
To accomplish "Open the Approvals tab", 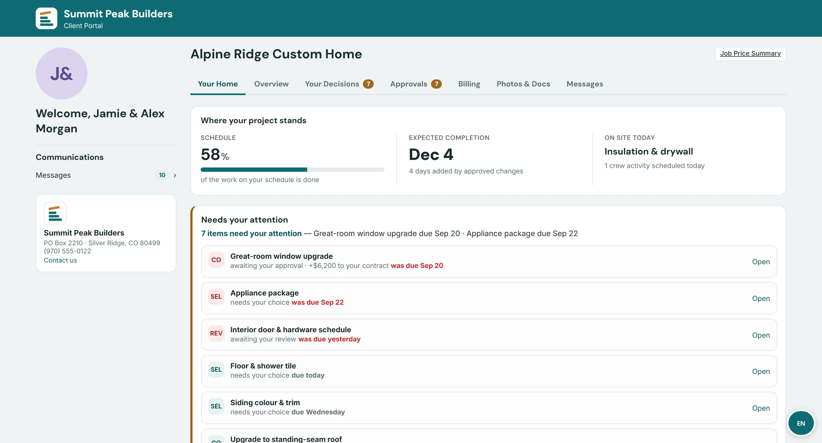I will click(416, 84).
